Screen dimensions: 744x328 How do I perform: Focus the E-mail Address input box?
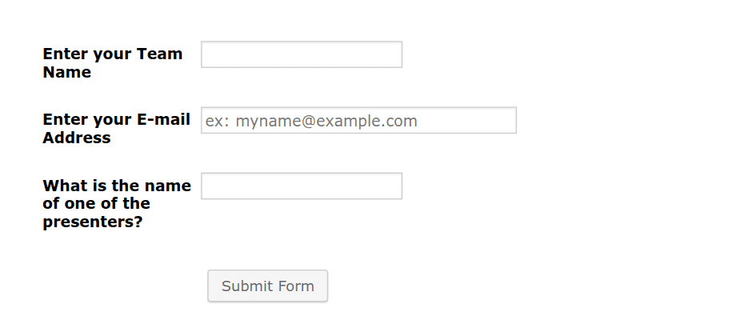(358, 120)
